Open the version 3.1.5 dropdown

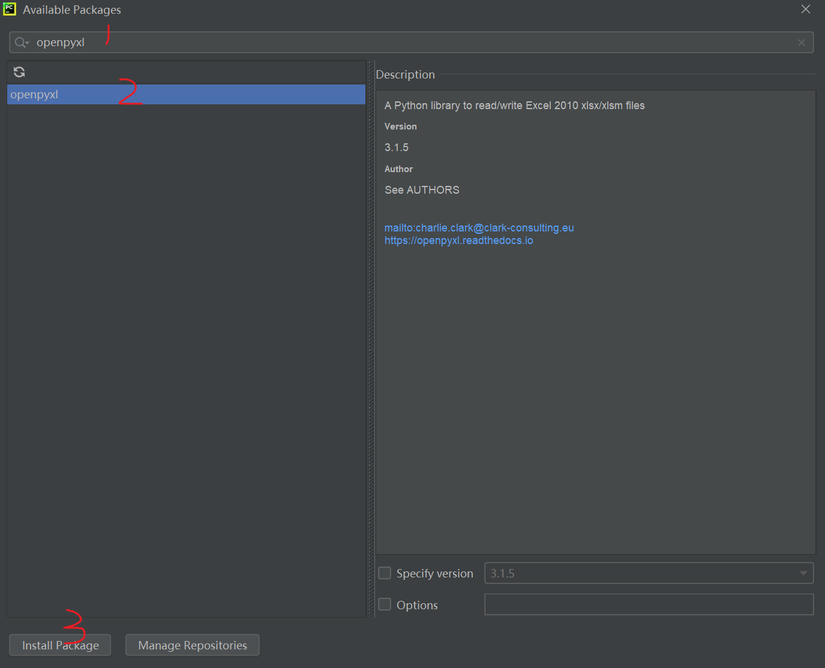649,573
